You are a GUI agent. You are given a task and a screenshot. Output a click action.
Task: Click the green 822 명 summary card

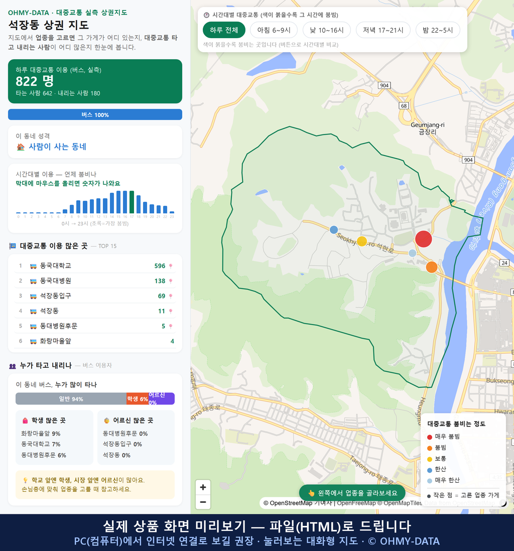(x=95, y=81)
